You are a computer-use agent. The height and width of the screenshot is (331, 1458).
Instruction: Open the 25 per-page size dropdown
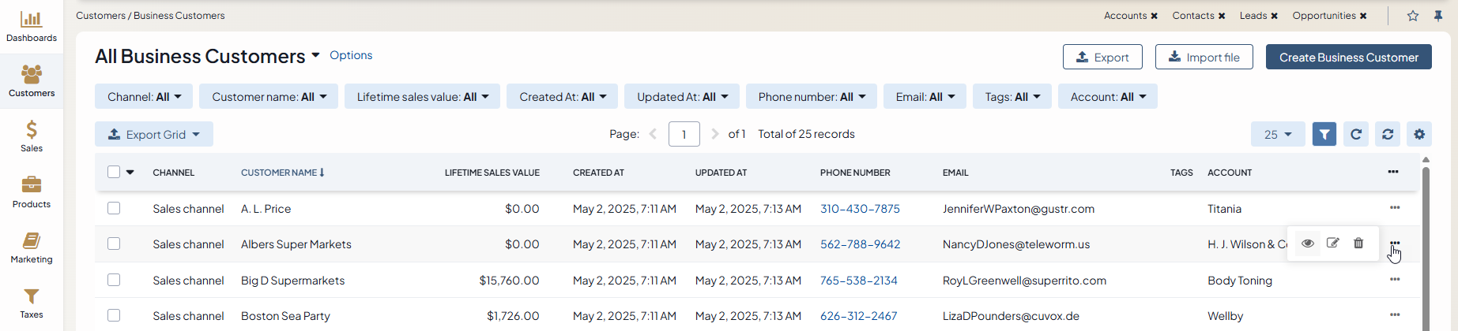tap(1277, 134)
